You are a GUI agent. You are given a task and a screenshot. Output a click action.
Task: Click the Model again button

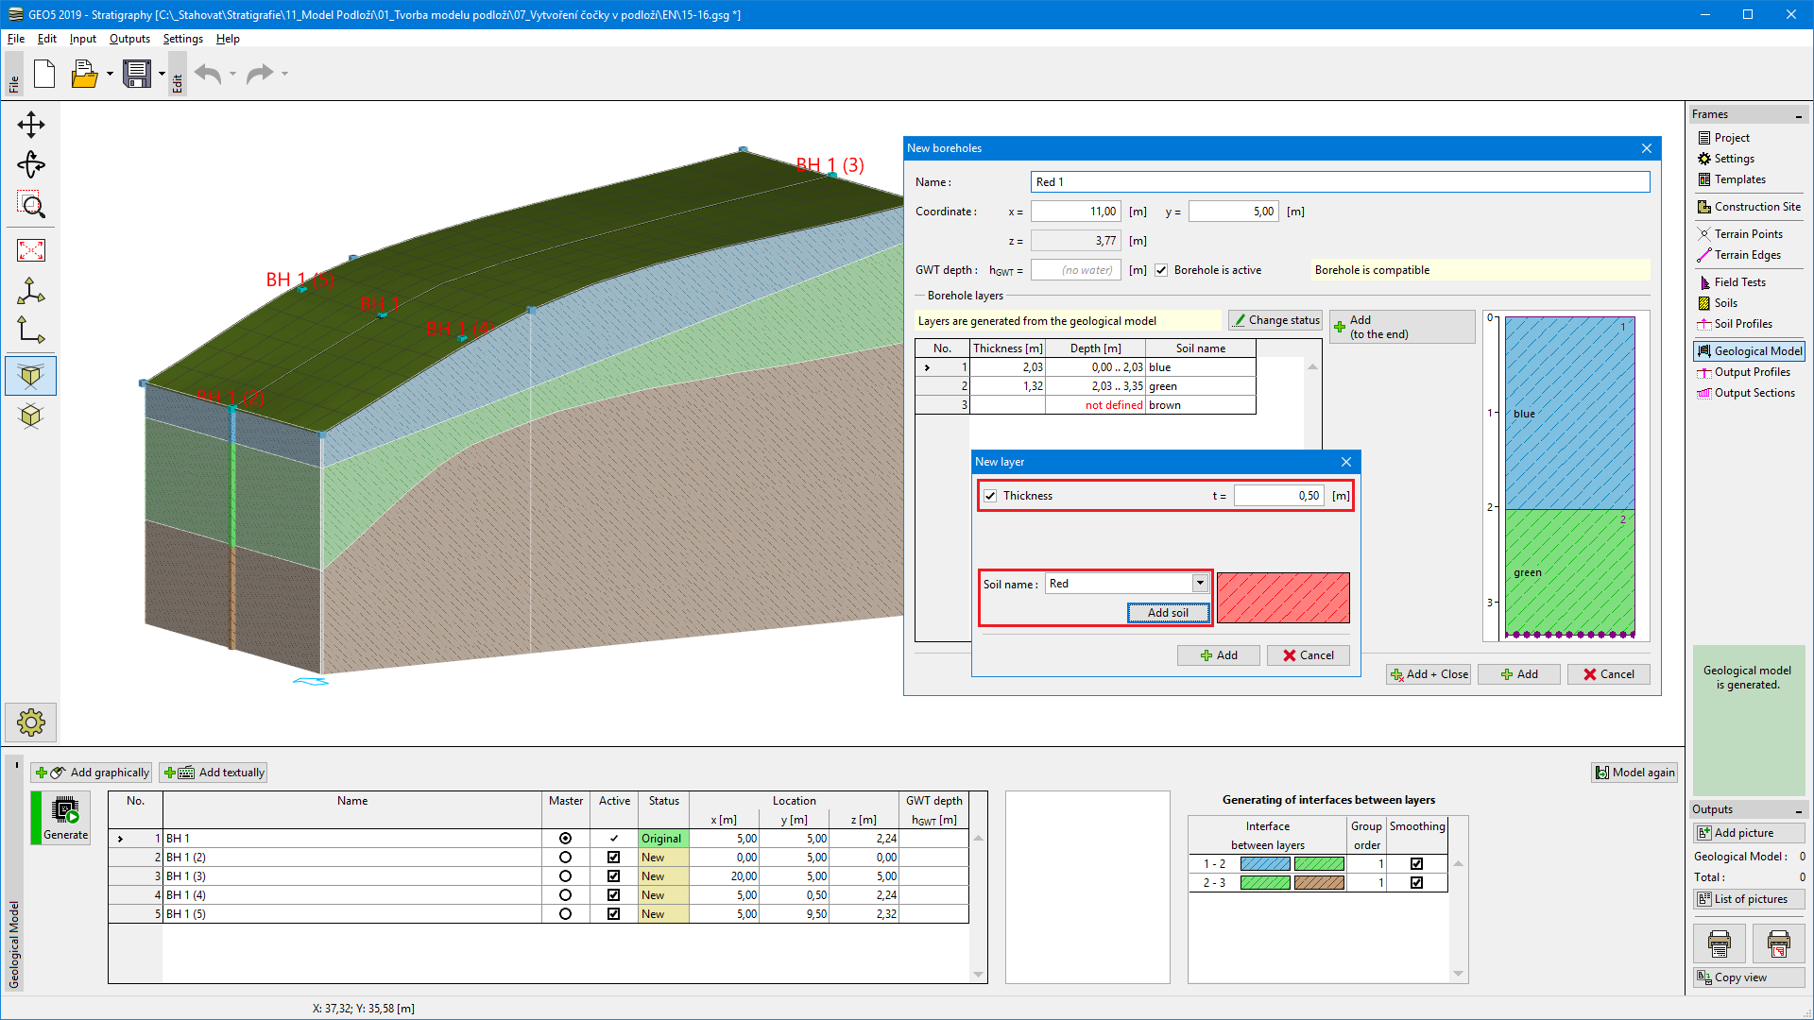click(x=1634, y=773)
